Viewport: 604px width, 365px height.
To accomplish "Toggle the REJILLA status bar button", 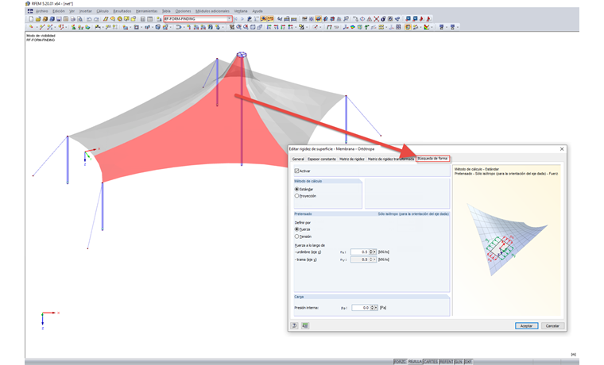I will 415,362.
